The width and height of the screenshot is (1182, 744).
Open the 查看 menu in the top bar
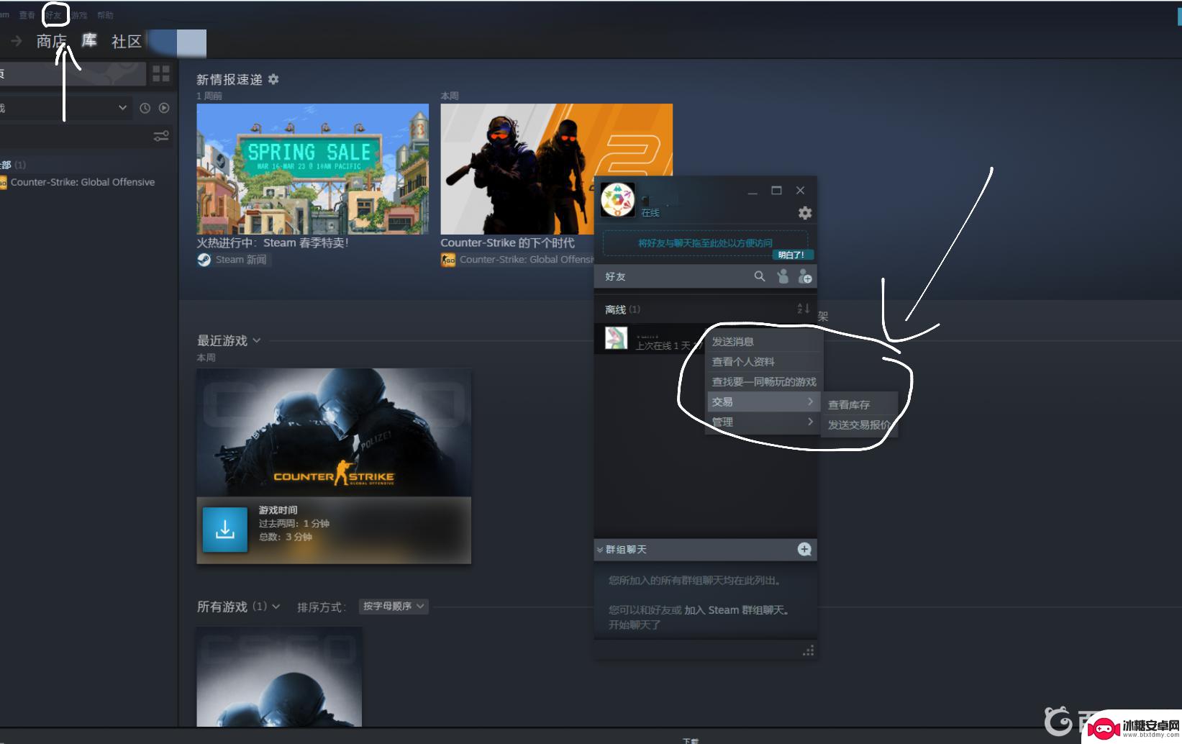pos(27,15)
